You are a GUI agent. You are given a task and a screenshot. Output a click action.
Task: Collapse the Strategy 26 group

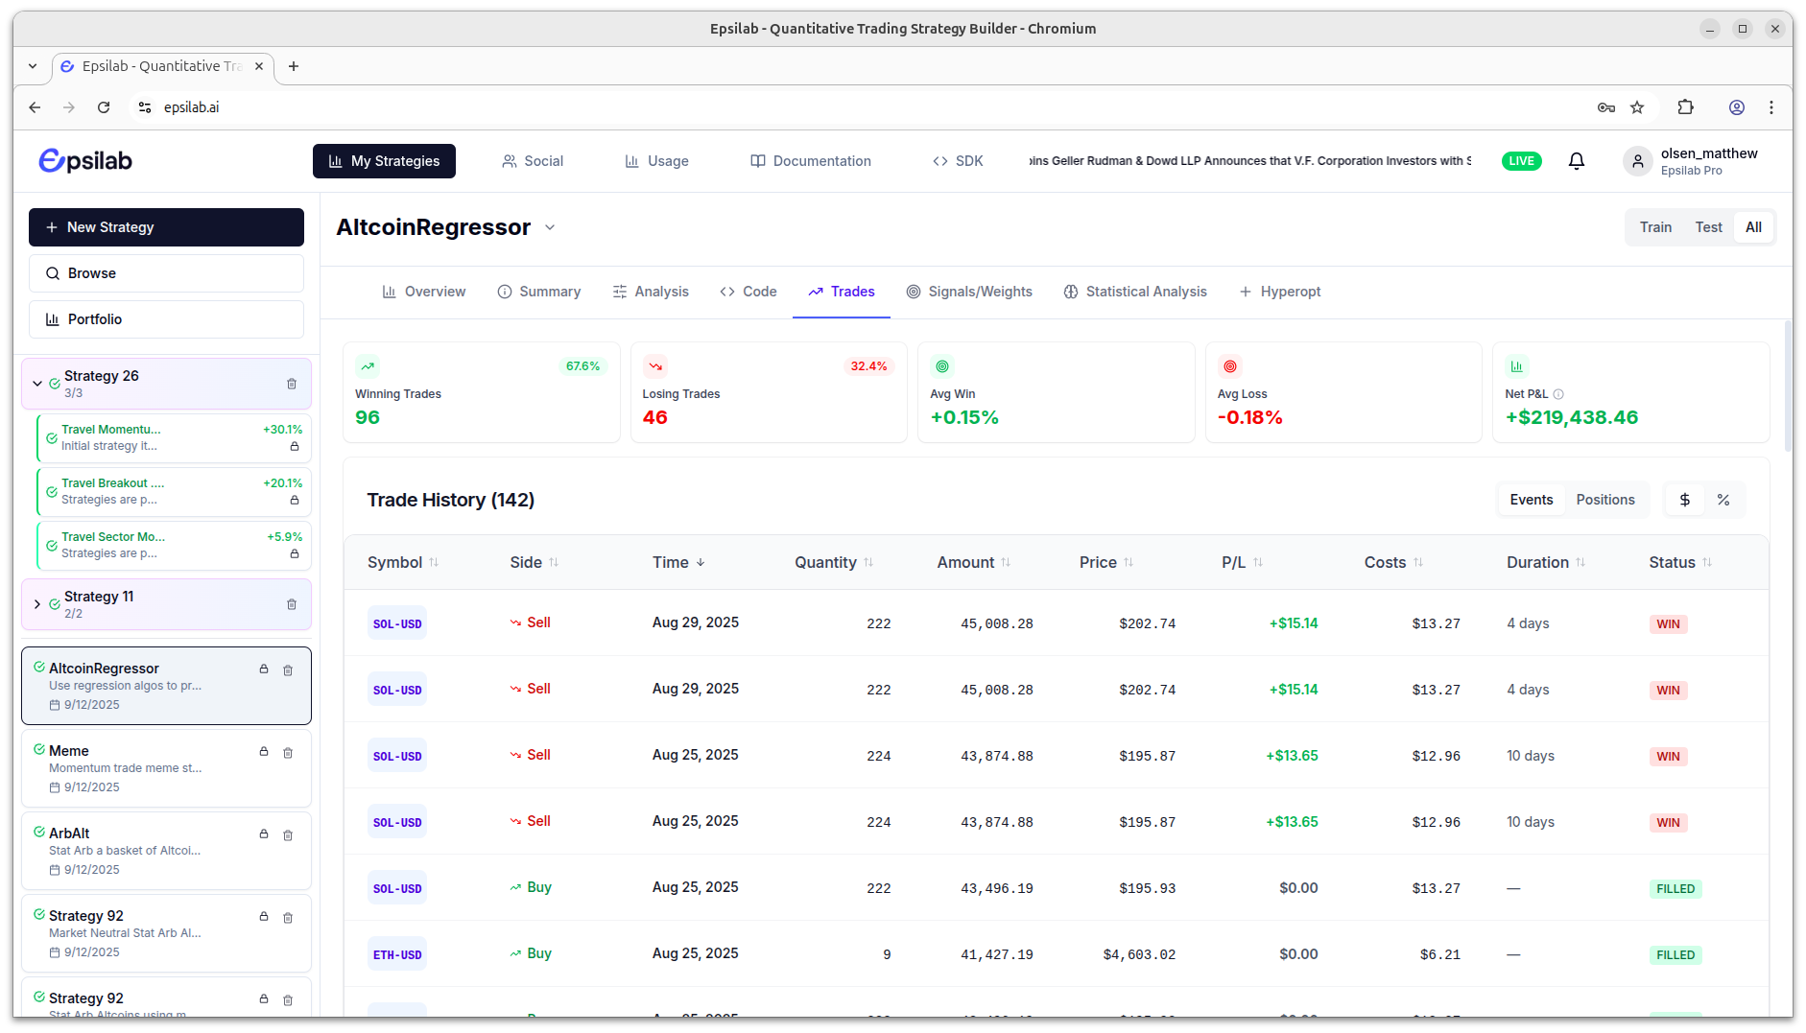37,384
